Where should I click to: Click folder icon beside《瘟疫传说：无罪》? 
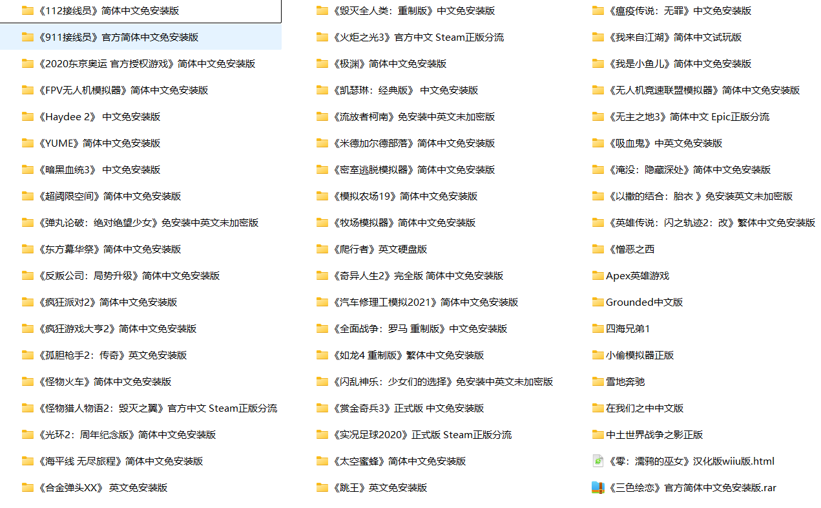click(598, 10)
